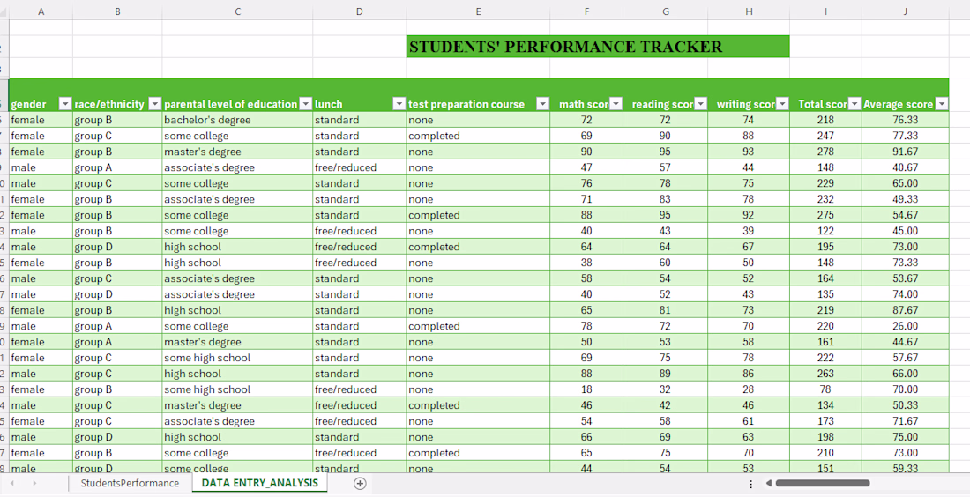Screen dimensions: 970x497
Task: Select average score cell 53.67
Action: 905,278
